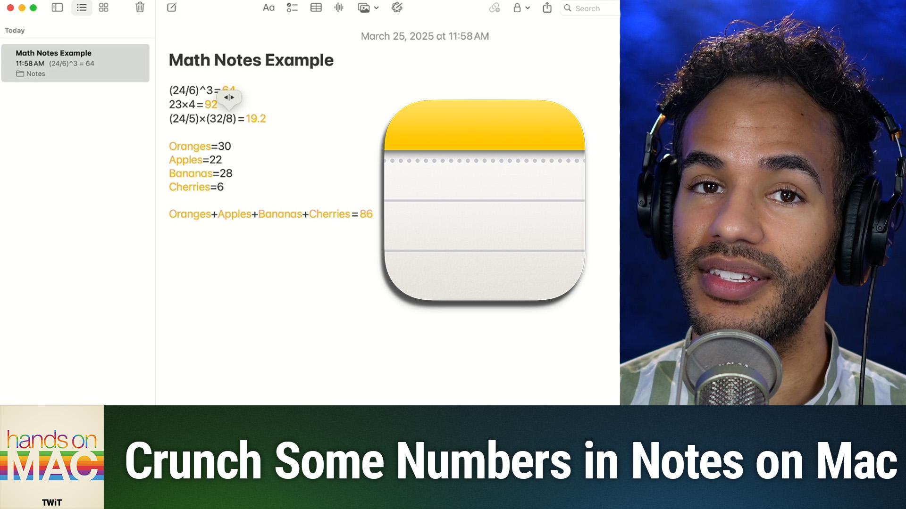This screenshot has width=906, height=509.
Task: Click the green full screen button
Action: (33, 8)
